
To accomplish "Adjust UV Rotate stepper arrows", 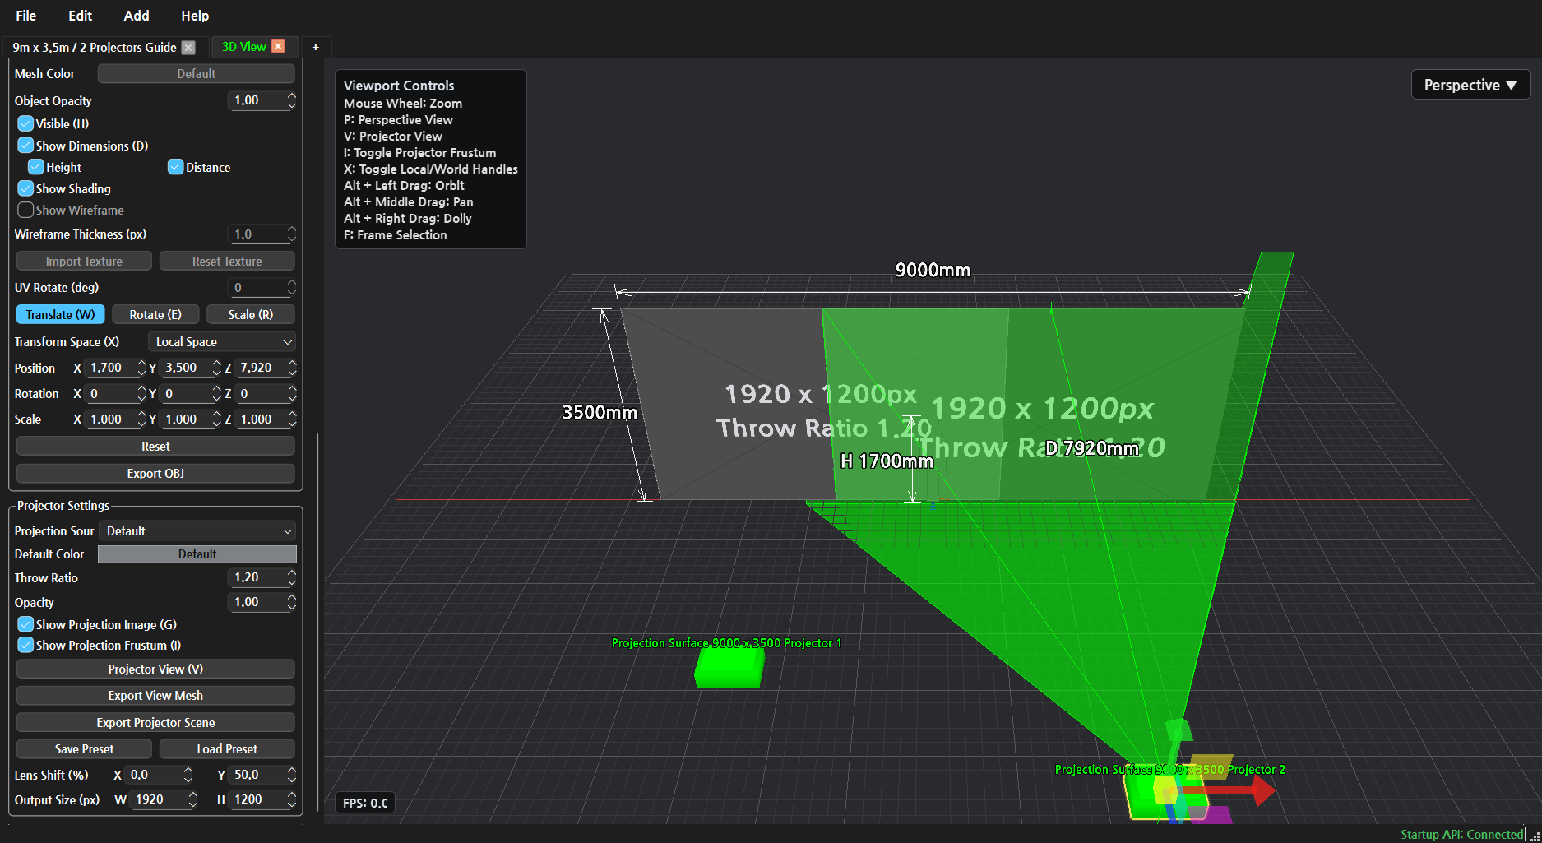I will pyautogui.click(x=291, y=288).
